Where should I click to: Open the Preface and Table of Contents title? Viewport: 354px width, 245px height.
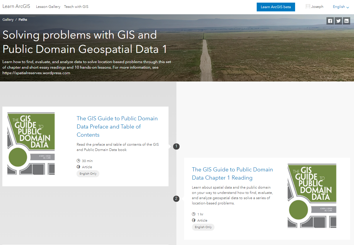[x=117, y=126]
